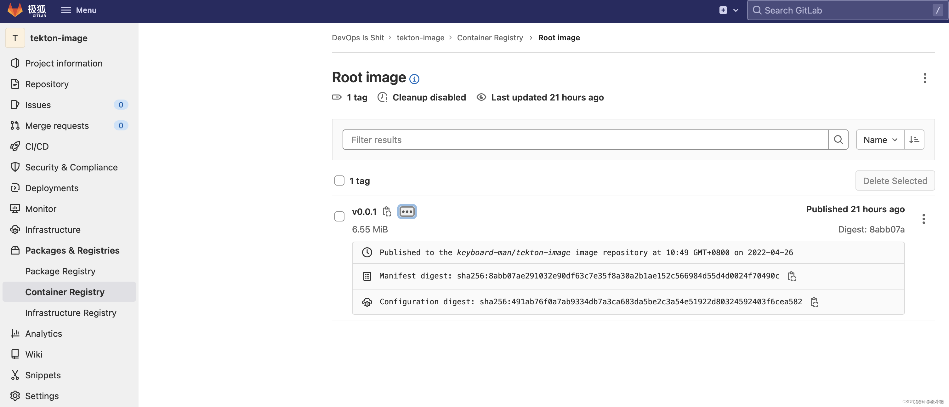Open the DevOps Is Shit breadcrumb link
The width and height of the screenshot is (949, 407).
pyautogui.click(x=357, y=37)
